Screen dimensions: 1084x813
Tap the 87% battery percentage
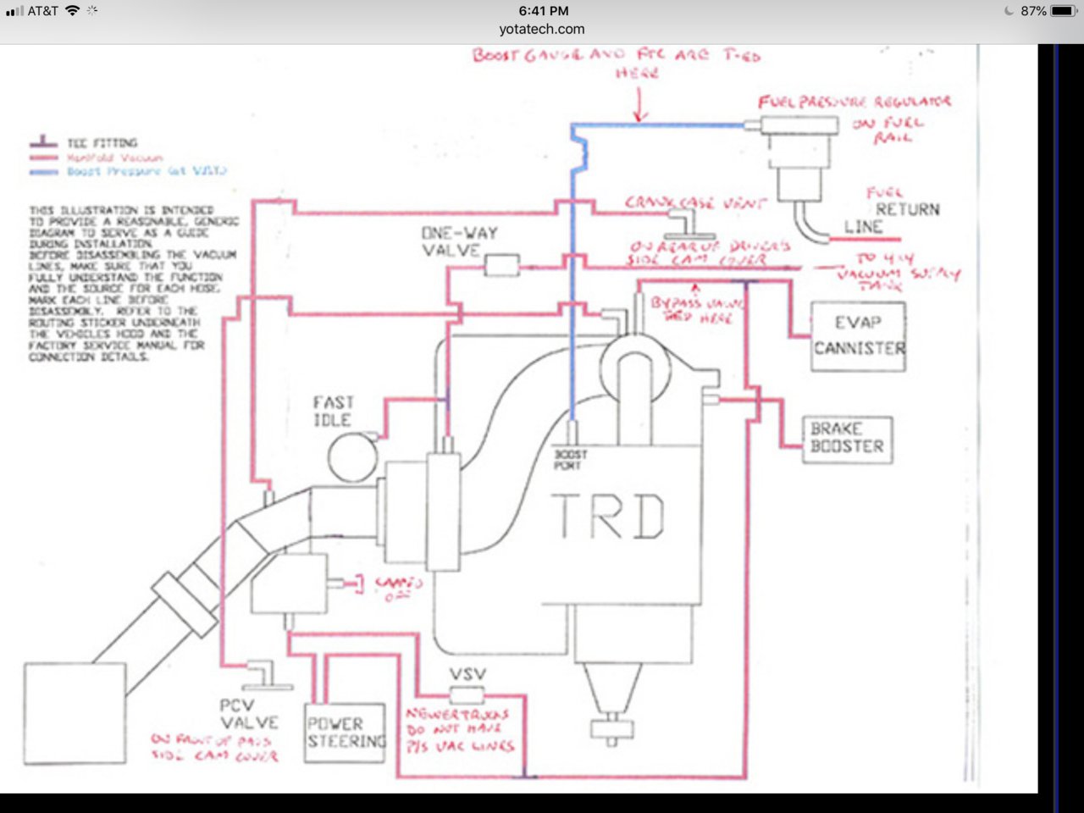click(1033, 11)
